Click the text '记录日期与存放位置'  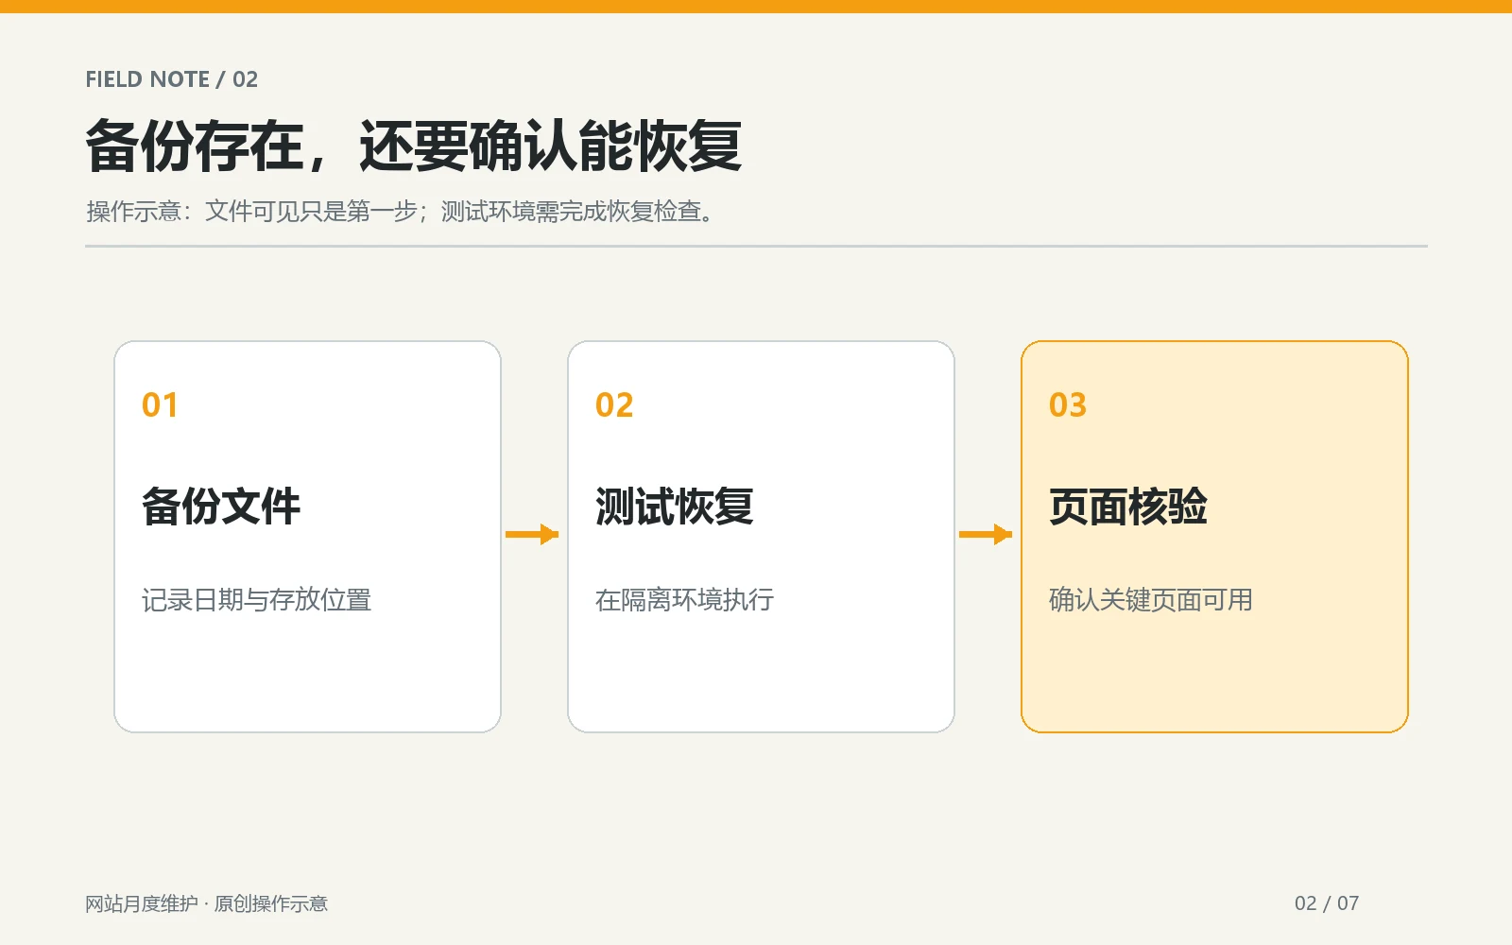pyautogui.click(x=256, y=600)
